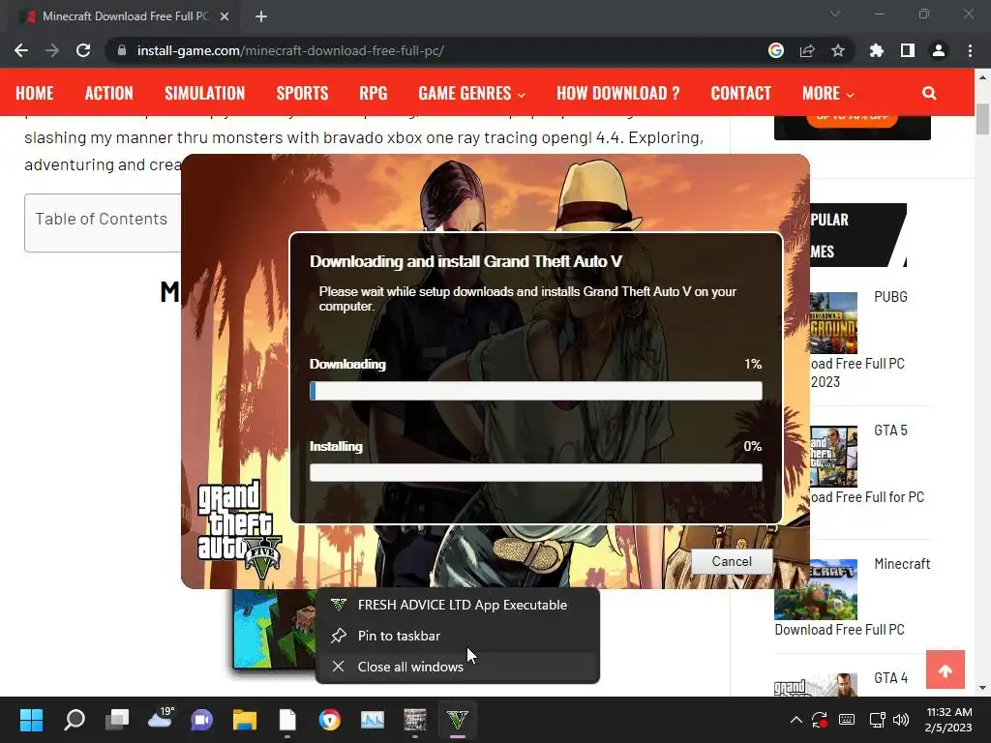991x743 pixels.
Task: Click the browser forward arrow
Action: [x=52, y=50]
